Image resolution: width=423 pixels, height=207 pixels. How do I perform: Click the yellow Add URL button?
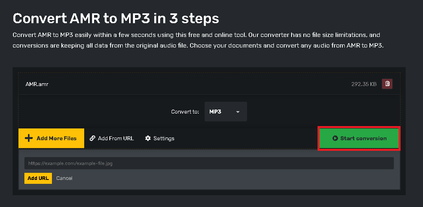[x=38, y=178]
